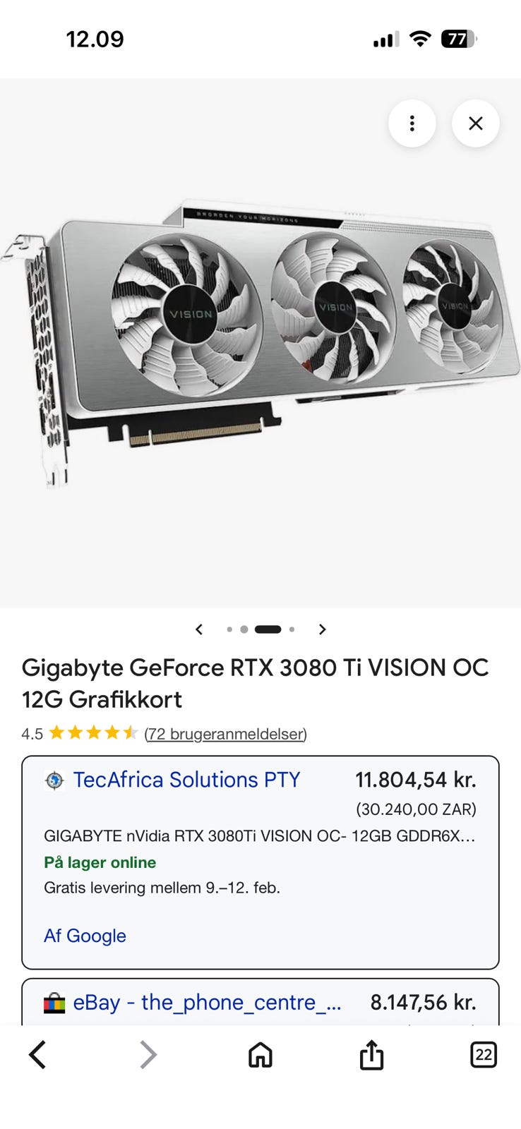Tap the 11.804,54 kr. price

tap(416, 780)
